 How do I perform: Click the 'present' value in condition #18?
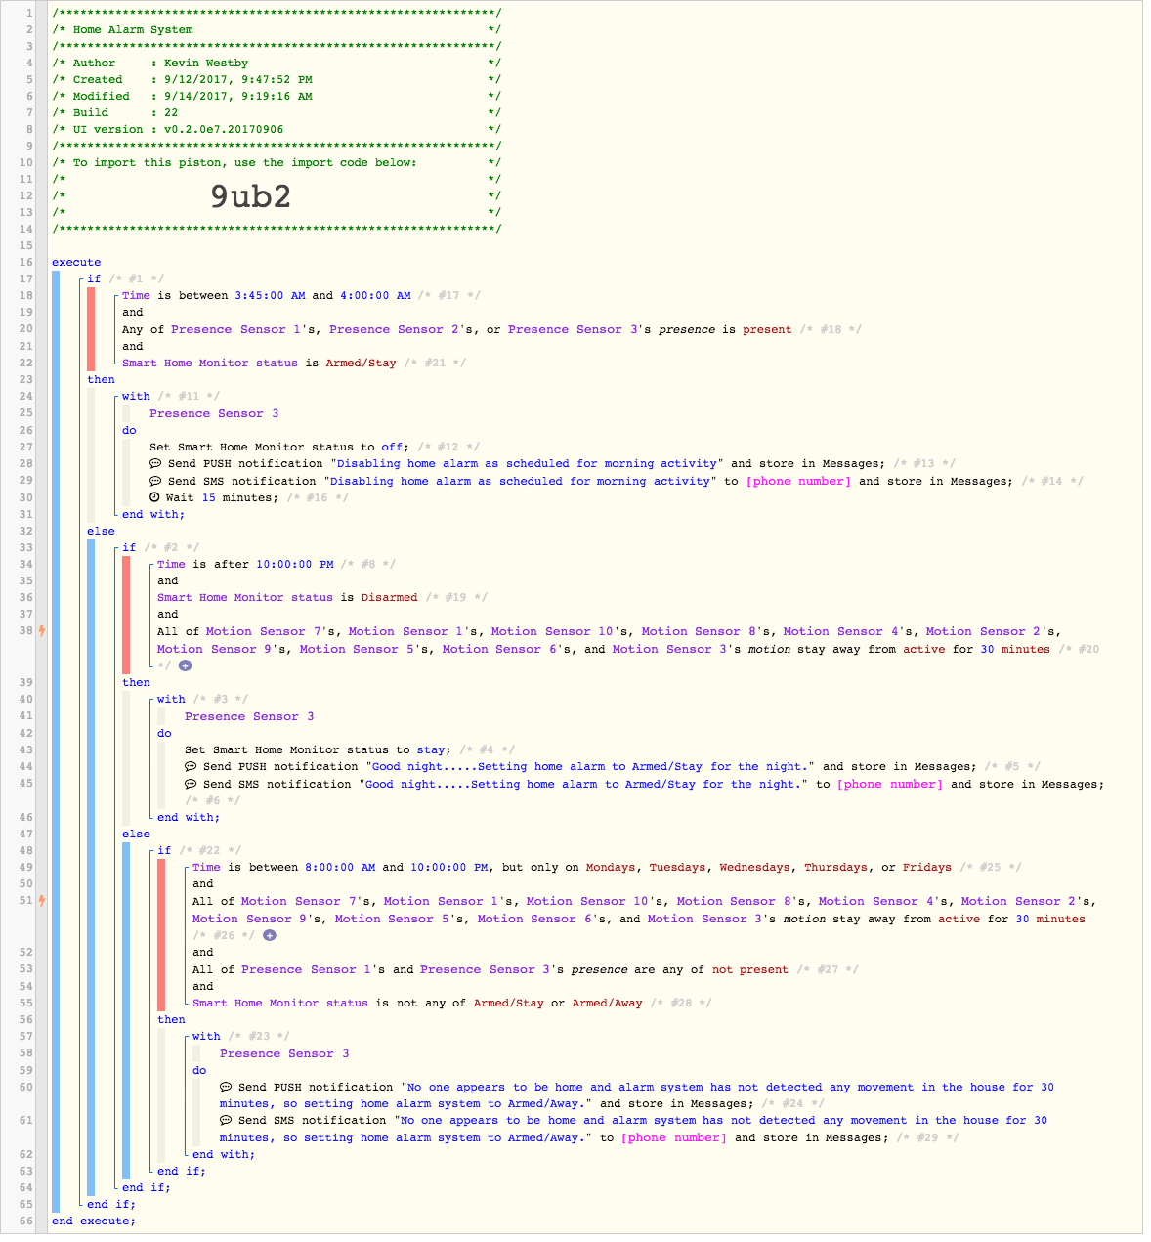[x=767, y=329]
